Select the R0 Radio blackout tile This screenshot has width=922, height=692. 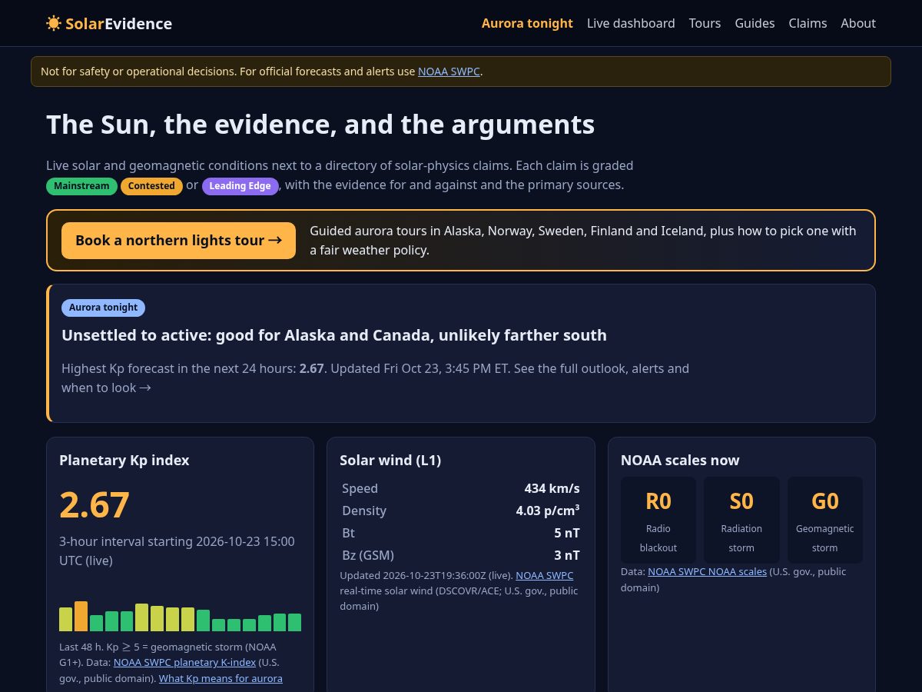(658, 520)
